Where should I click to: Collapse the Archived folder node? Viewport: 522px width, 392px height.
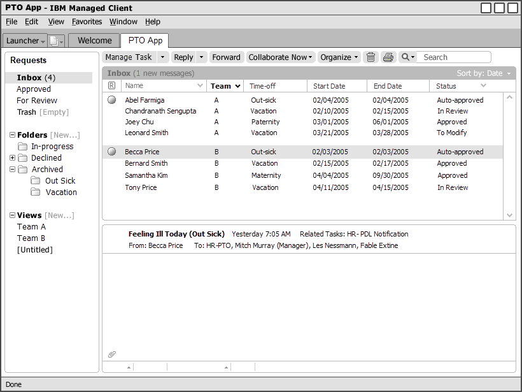[x=12, y=170]
